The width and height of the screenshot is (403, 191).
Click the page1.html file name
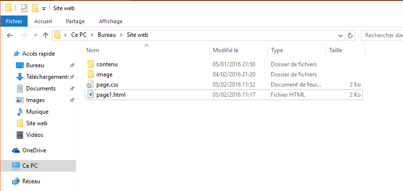point(111,95)
